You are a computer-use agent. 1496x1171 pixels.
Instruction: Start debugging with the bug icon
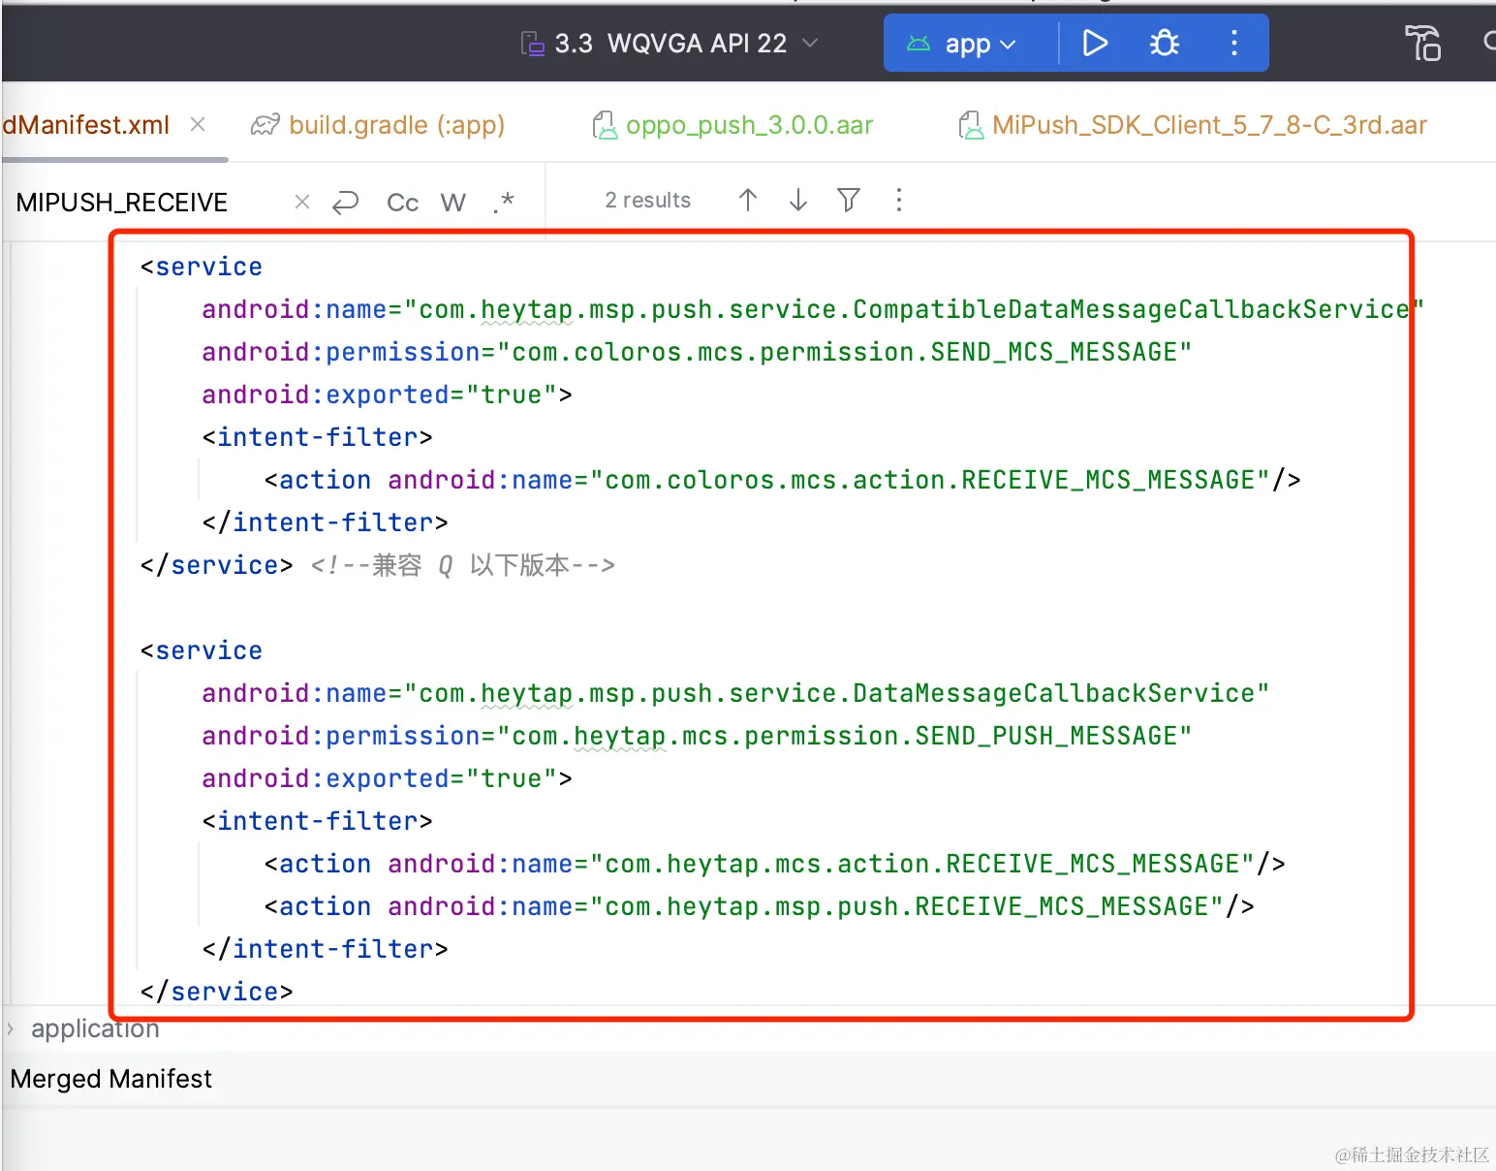pos(1164,44)
